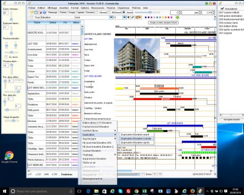Image resolution: width=244 pixels, height=195 pixels.
Task: Open the Fichier menu
Action: tap(32, 8)
